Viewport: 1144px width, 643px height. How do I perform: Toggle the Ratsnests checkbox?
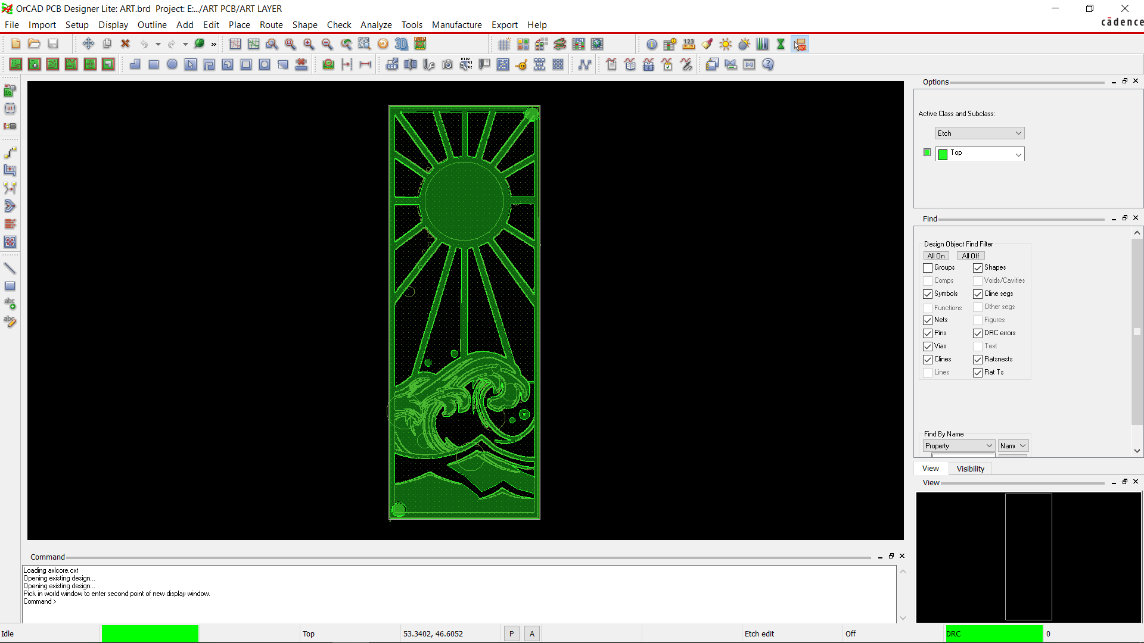978,360
